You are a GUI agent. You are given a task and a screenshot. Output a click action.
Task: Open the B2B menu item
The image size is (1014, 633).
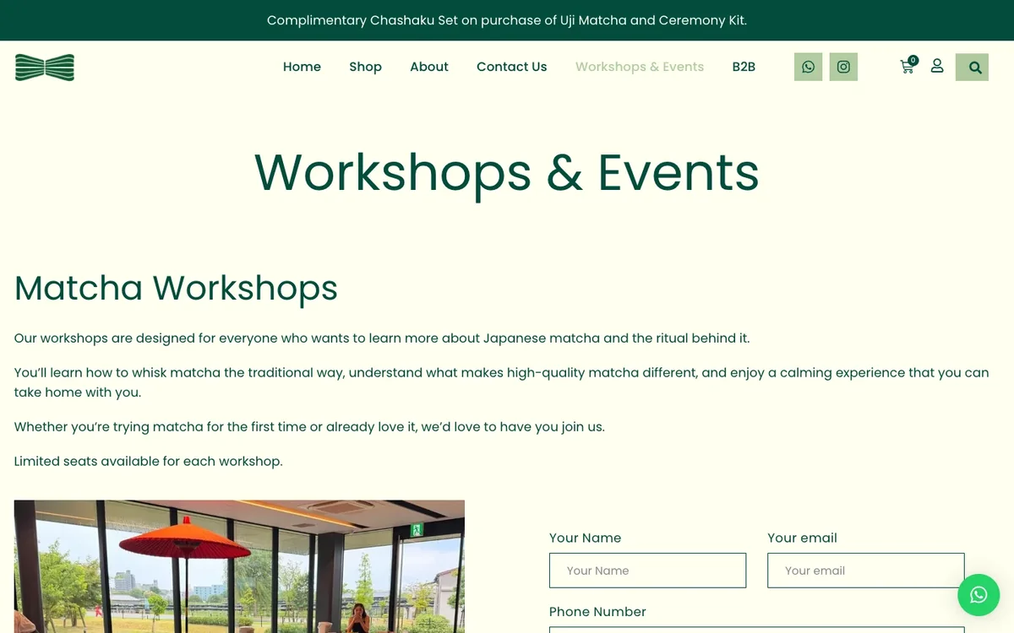point(744,67)
